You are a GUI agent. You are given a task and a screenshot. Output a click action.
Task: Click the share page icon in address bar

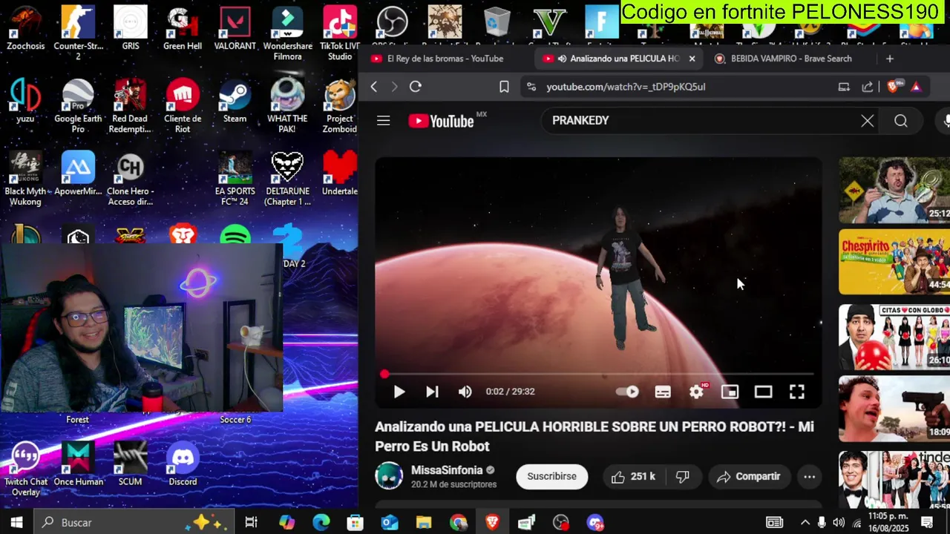pyautogui.click(x=867, y=87)
